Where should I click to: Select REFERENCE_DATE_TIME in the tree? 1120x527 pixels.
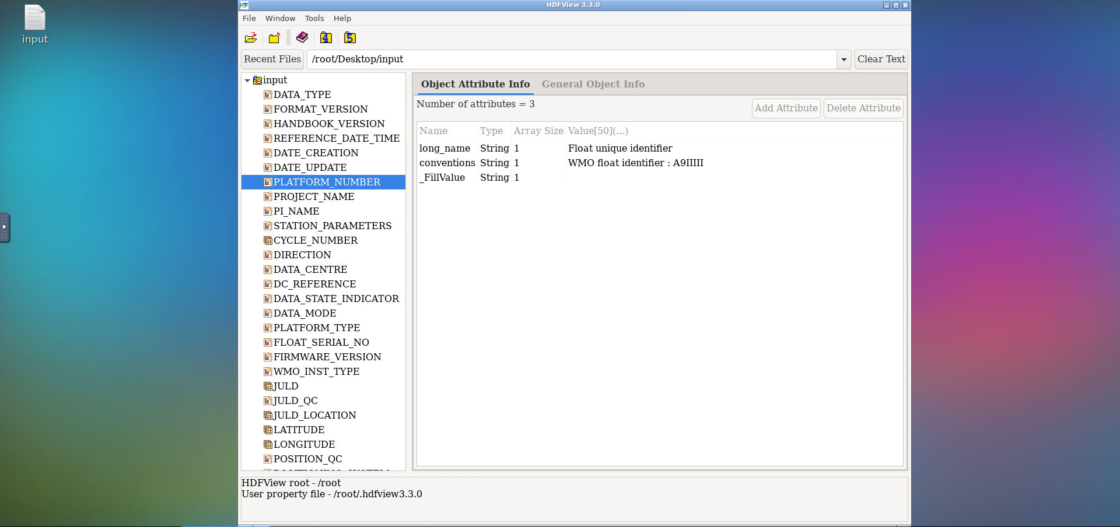(x=337, y=138)
